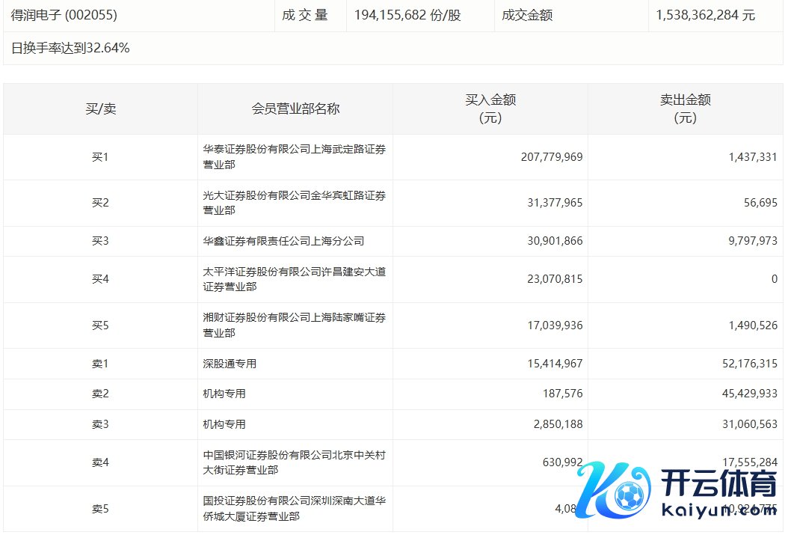
Task: Click the 日换手率达到32.64% disclosure text
Action: coord(71,49)
